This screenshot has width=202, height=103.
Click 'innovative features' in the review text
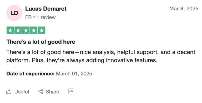pyautogui.click(x=132, y=60)
